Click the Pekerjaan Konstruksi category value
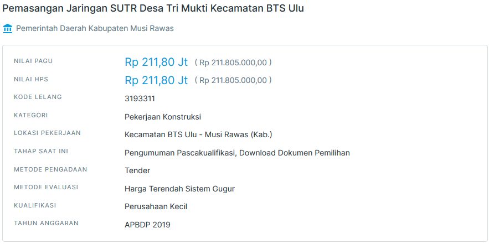 163,117
